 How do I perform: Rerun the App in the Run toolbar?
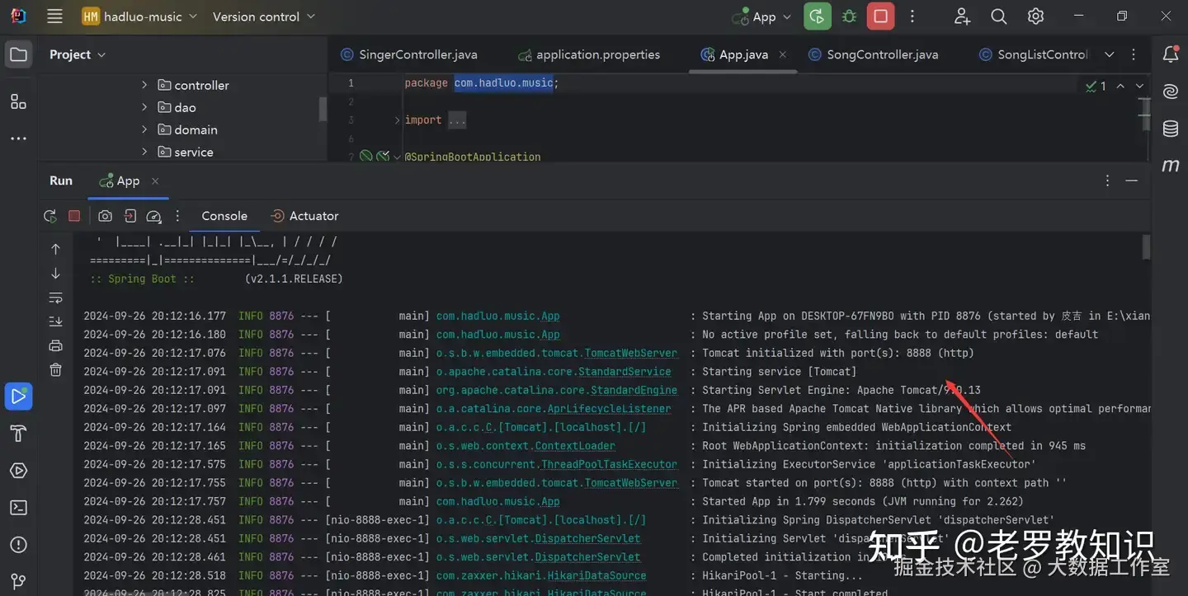[50, 216]
